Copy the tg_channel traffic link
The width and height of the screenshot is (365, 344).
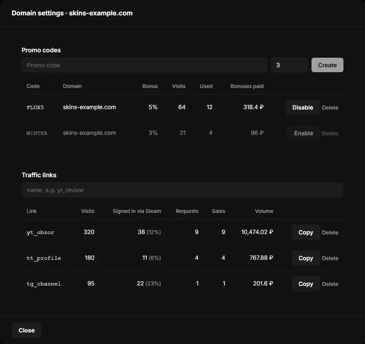pyautogui.click(x=306, y=284)
